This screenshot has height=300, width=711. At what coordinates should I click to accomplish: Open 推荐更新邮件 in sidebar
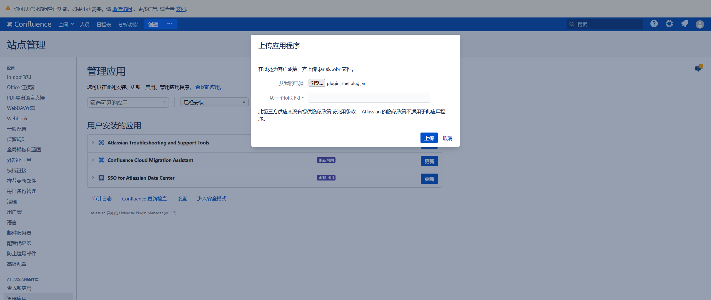tap(22, 181)
